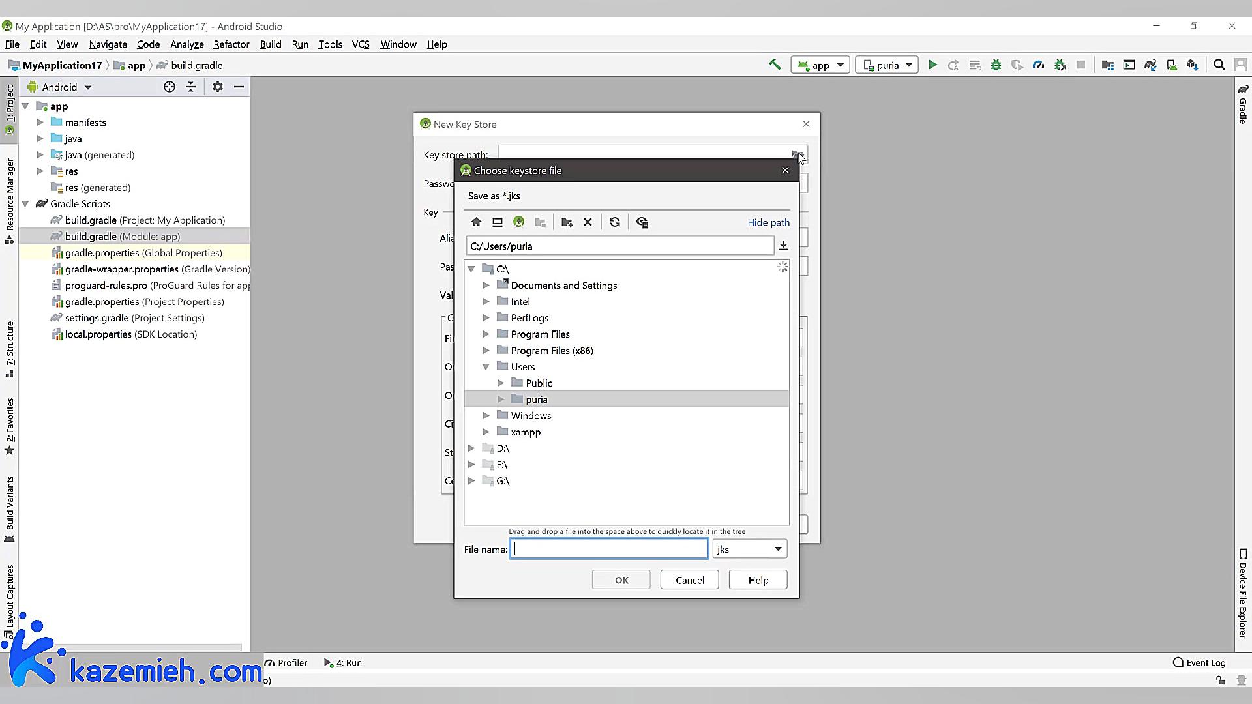Create new folder in keystore file chooser
1252x704 pixels.
(x=567, y=222)
